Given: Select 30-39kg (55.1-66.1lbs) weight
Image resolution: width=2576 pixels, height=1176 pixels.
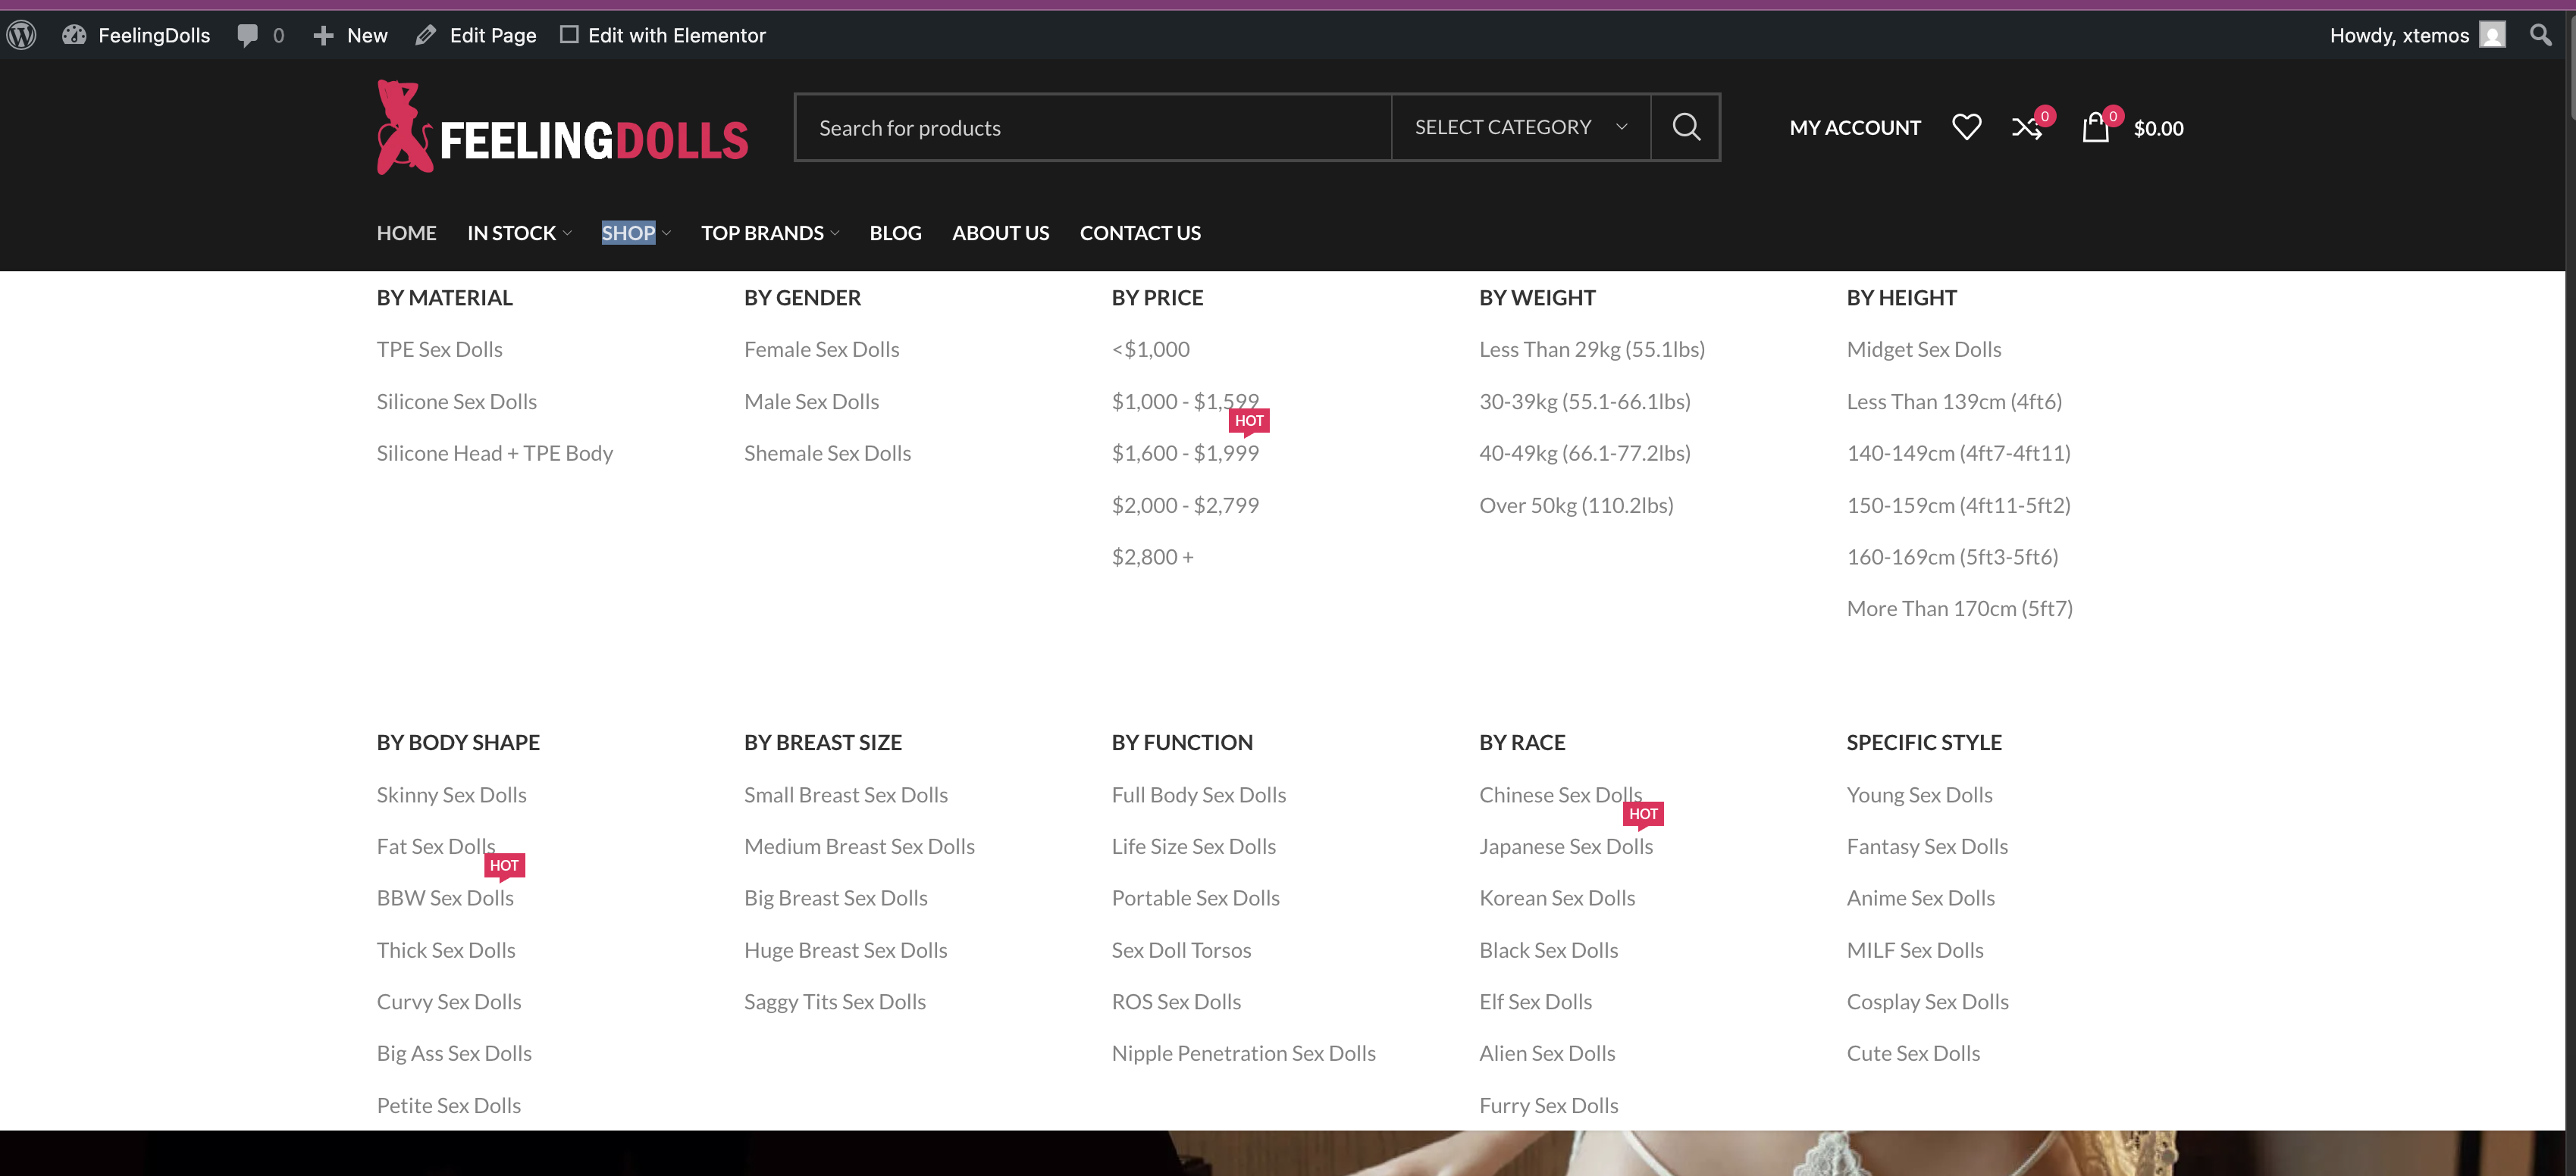Looking at the screenshot, I should [x=1584, y=402].
